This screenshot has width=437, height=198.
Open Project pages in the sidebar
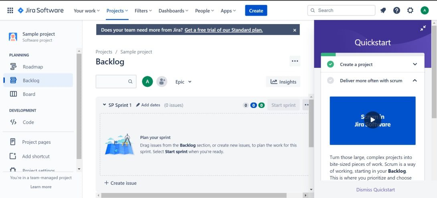[x=38, y=142]
